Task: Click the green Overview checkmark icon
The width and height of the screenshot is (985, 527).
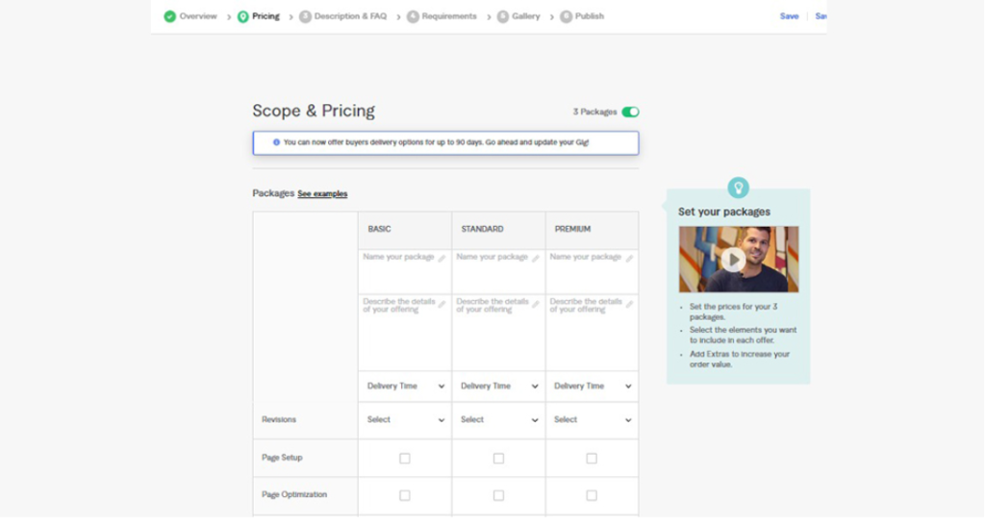Action: click(170, 16)
